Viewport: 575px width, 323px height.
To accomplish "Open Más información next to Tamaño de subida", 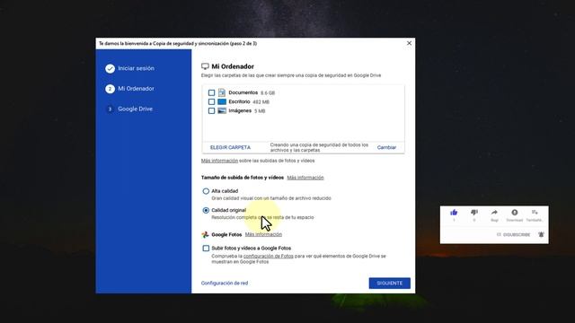I will point(305,178).
